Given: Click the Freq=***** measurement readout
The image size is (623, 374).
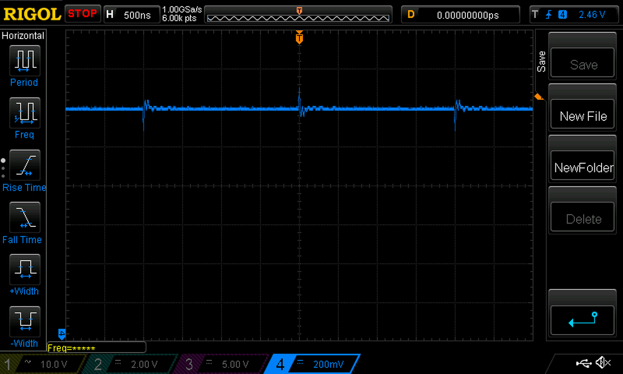Looking at the screenshot, I should pos(72,348).
